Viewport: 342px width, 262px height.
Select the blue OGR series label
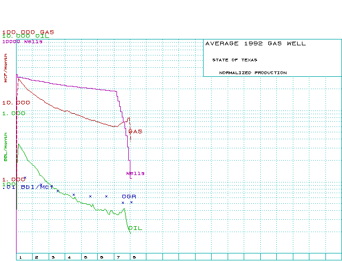(x=129, y=196)
